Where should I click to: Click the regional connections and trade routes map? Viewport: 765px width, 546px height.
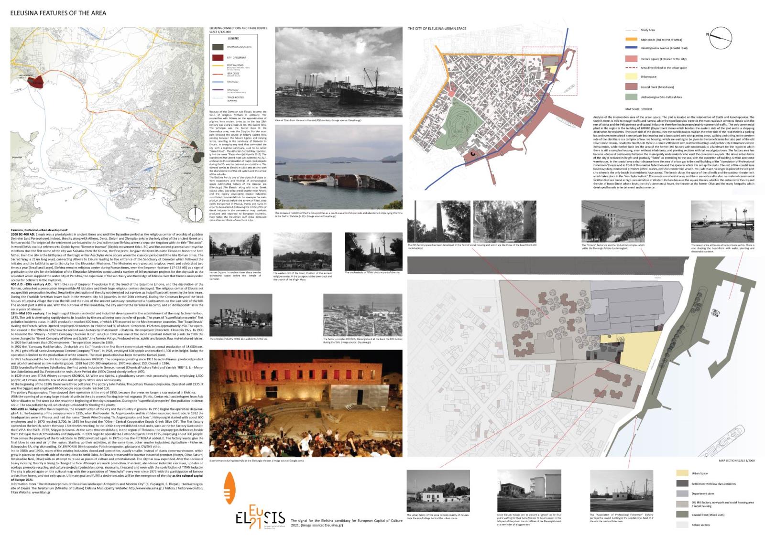tap(107, 126)
